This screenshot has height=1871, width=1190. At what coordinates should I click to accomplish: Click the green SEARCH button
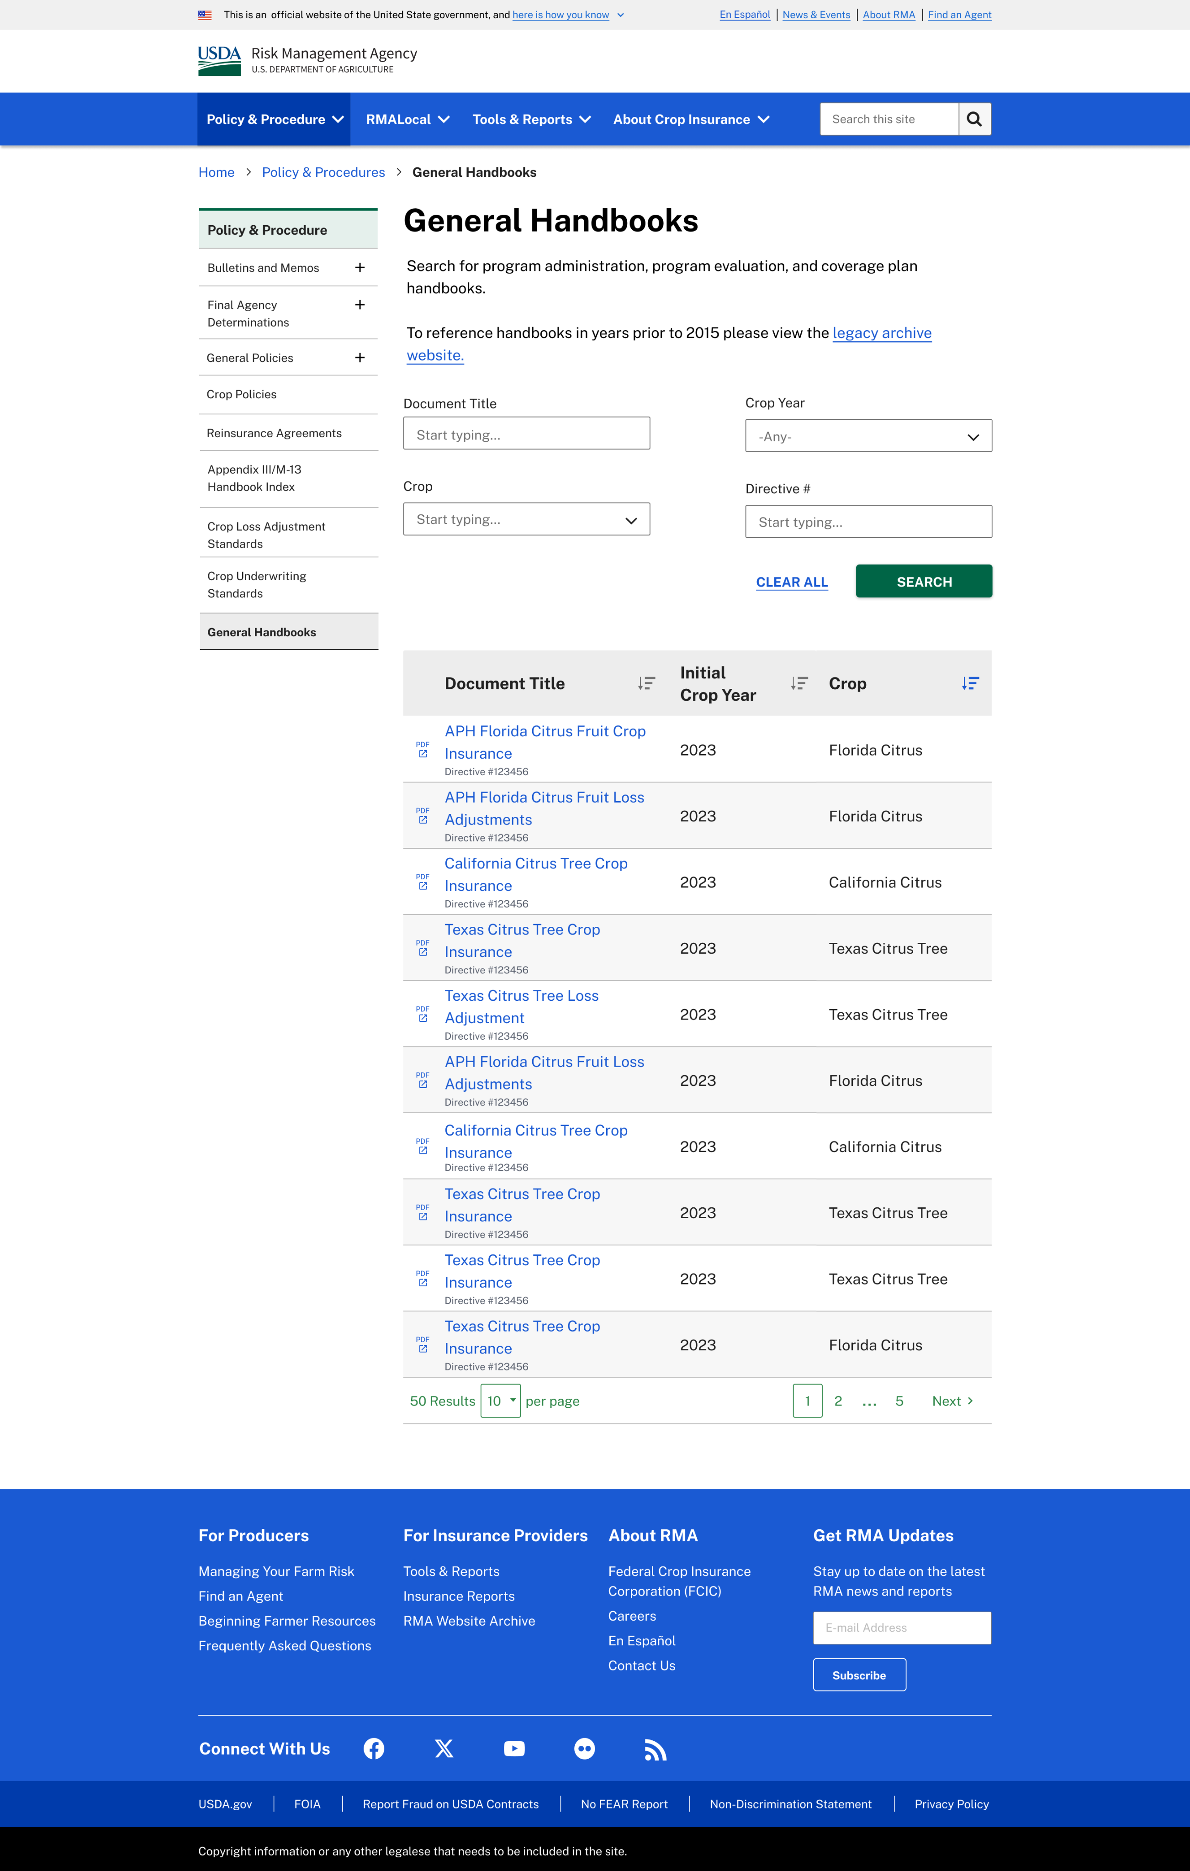click(923, 581)
